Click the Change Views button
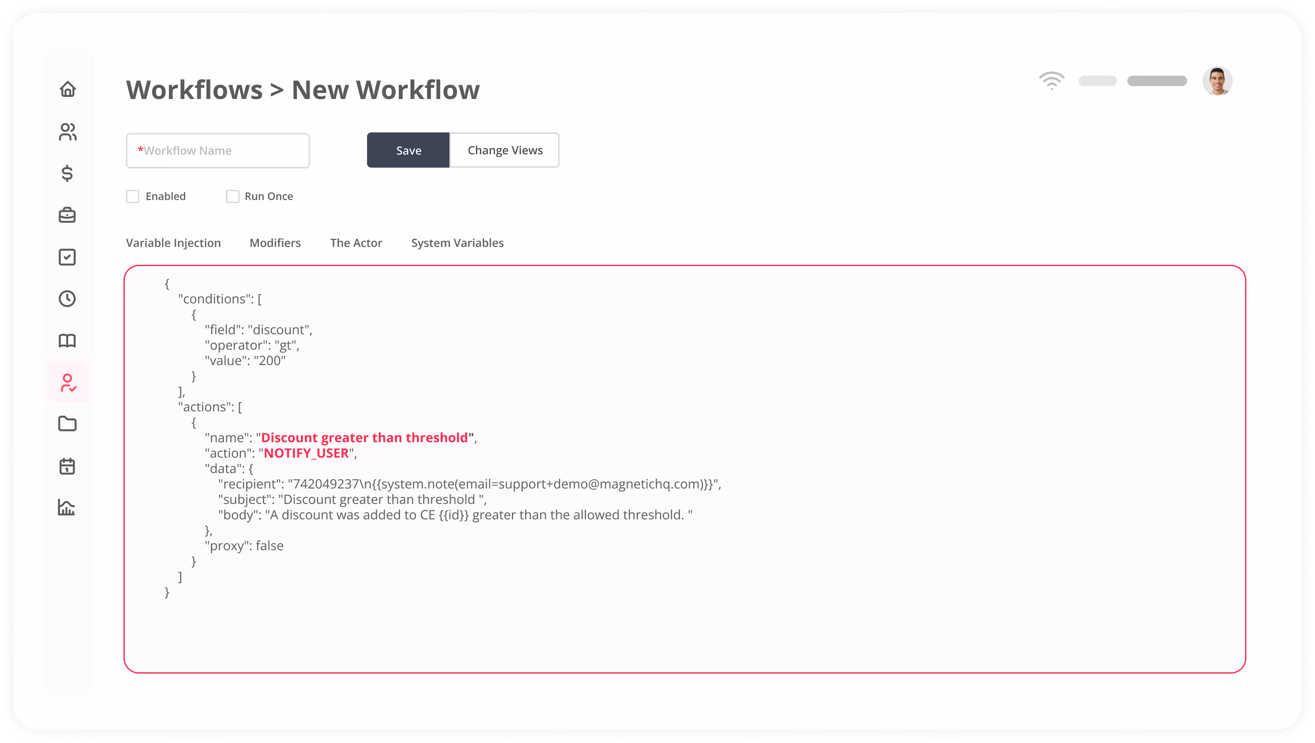 [x=505, y=150]
